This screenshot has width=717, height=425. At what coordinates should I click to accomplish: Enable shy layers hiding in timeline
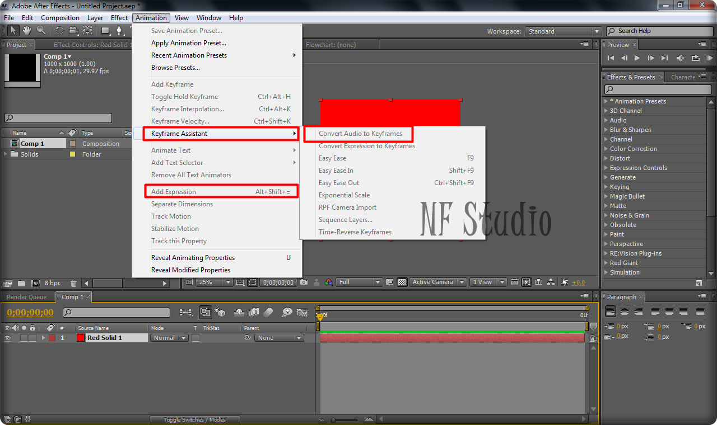pyautogui.click(x=239, y=312)
